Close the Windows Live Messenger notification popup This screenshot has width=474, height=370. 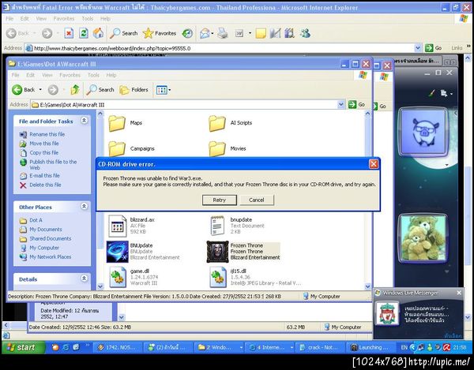point(459,293)
